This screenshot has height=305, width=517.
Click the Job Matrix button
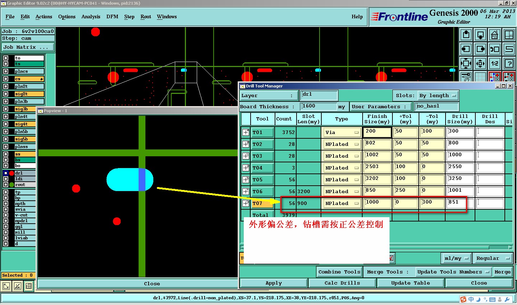click(28, 47)
